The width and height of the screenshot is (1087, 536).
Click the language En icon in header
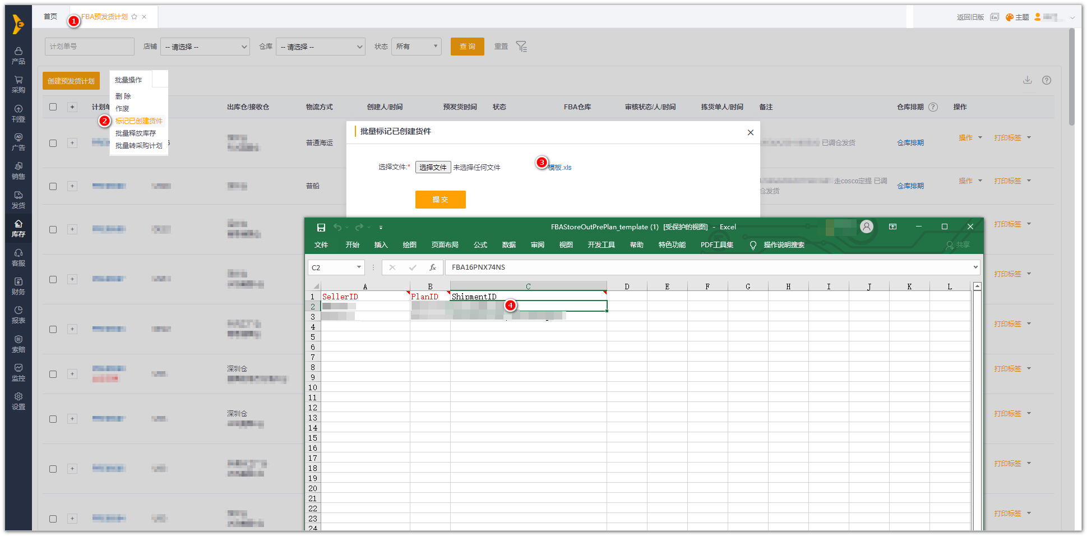(995, 17)
